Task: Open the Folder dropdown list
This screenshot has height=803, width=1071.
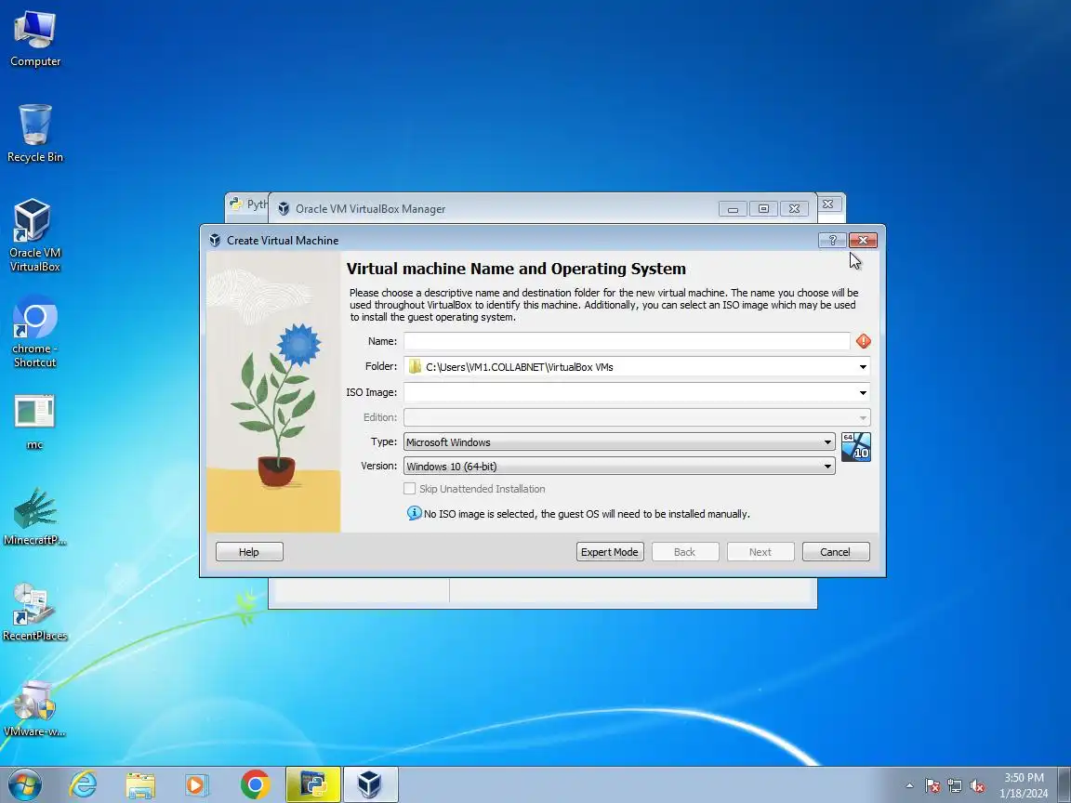Action: 863,367
